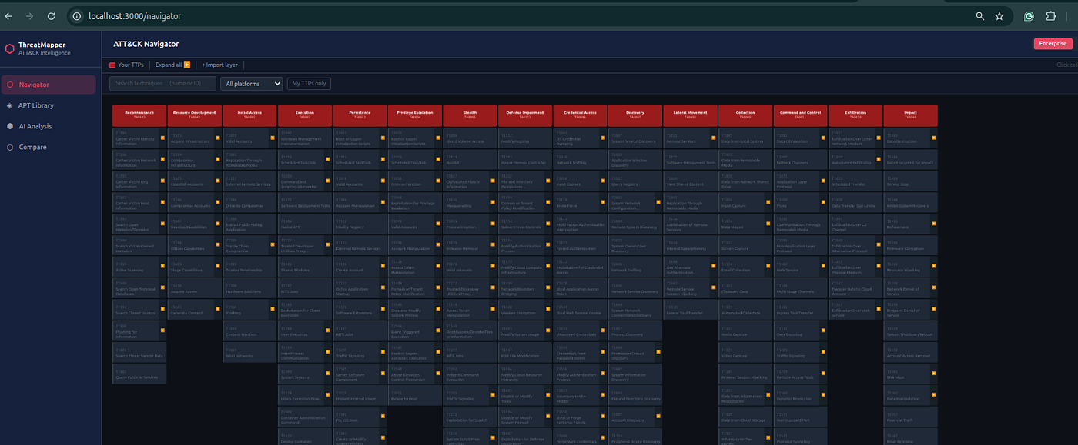This screenshot has width=1078, height=445.
Task: Open the browser extensions puzzle icon
Action: click(1050, 15)
